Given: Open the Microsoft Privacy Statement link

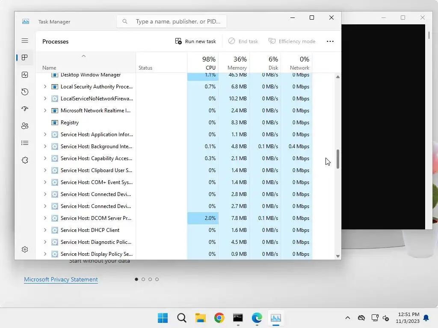Looking at the screenshot, I should tap(61, 279).
